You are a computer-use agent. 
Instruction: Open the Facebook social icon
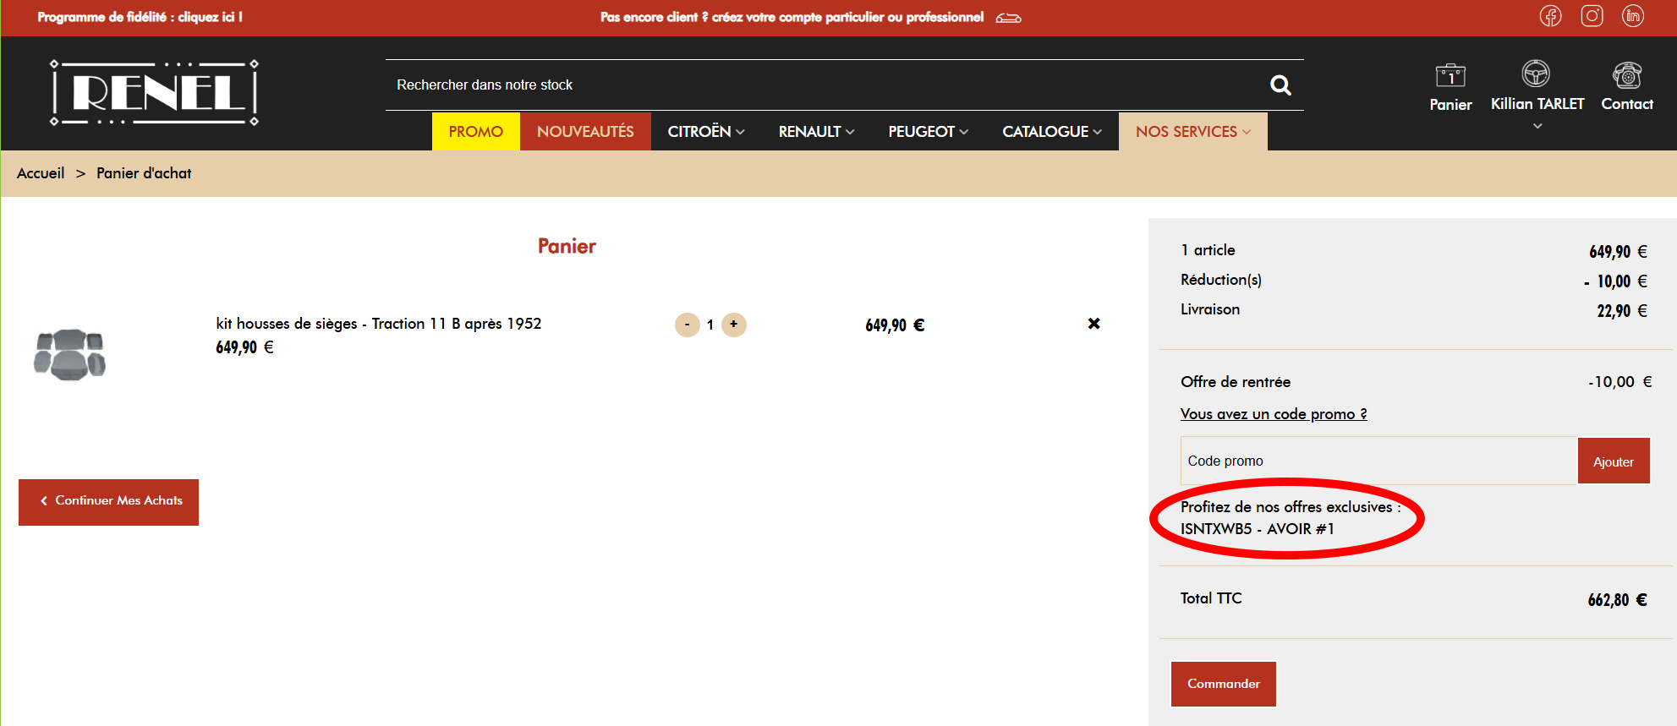tap(1550, 16)
